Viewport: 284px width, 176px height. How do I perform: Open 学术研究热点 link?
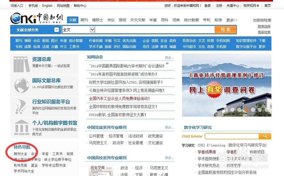pos(208,166)
